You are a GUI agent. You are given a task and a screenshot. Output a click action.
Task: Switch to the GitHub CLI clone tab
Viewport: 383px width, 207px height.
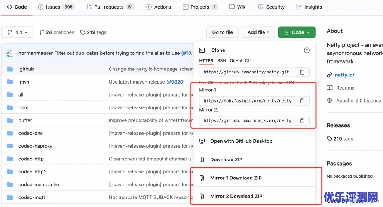(x=240, y=60)
